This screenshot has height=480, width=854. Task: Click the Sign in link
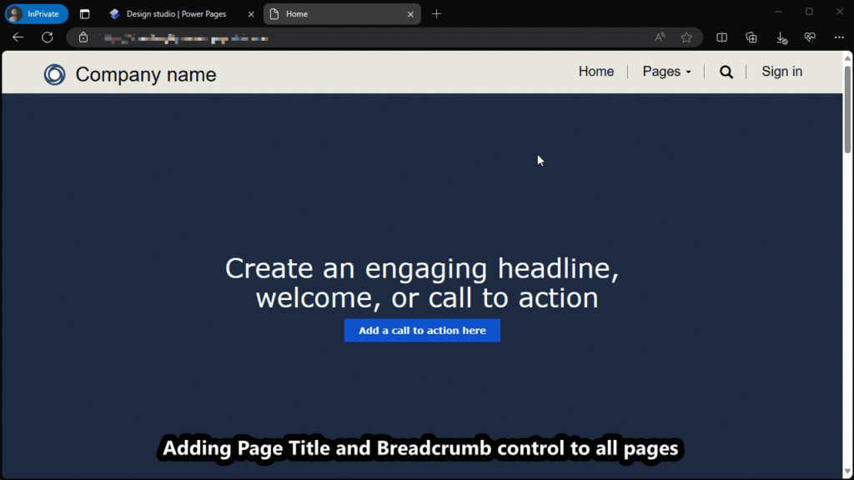[781, 72]
